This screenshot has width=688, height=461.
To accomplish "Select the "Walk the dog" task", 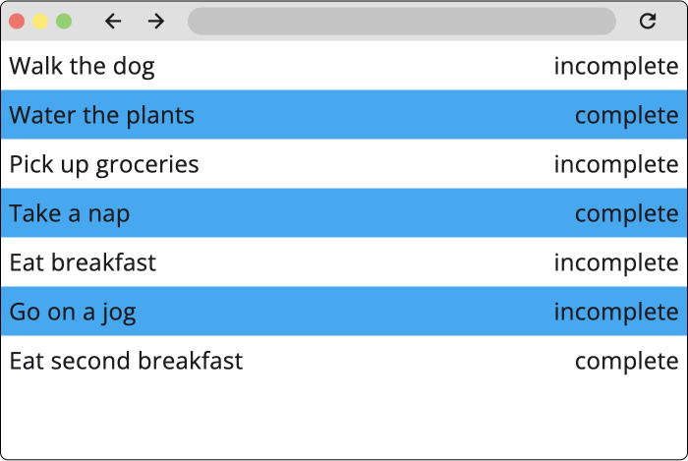I will [82, 66].
